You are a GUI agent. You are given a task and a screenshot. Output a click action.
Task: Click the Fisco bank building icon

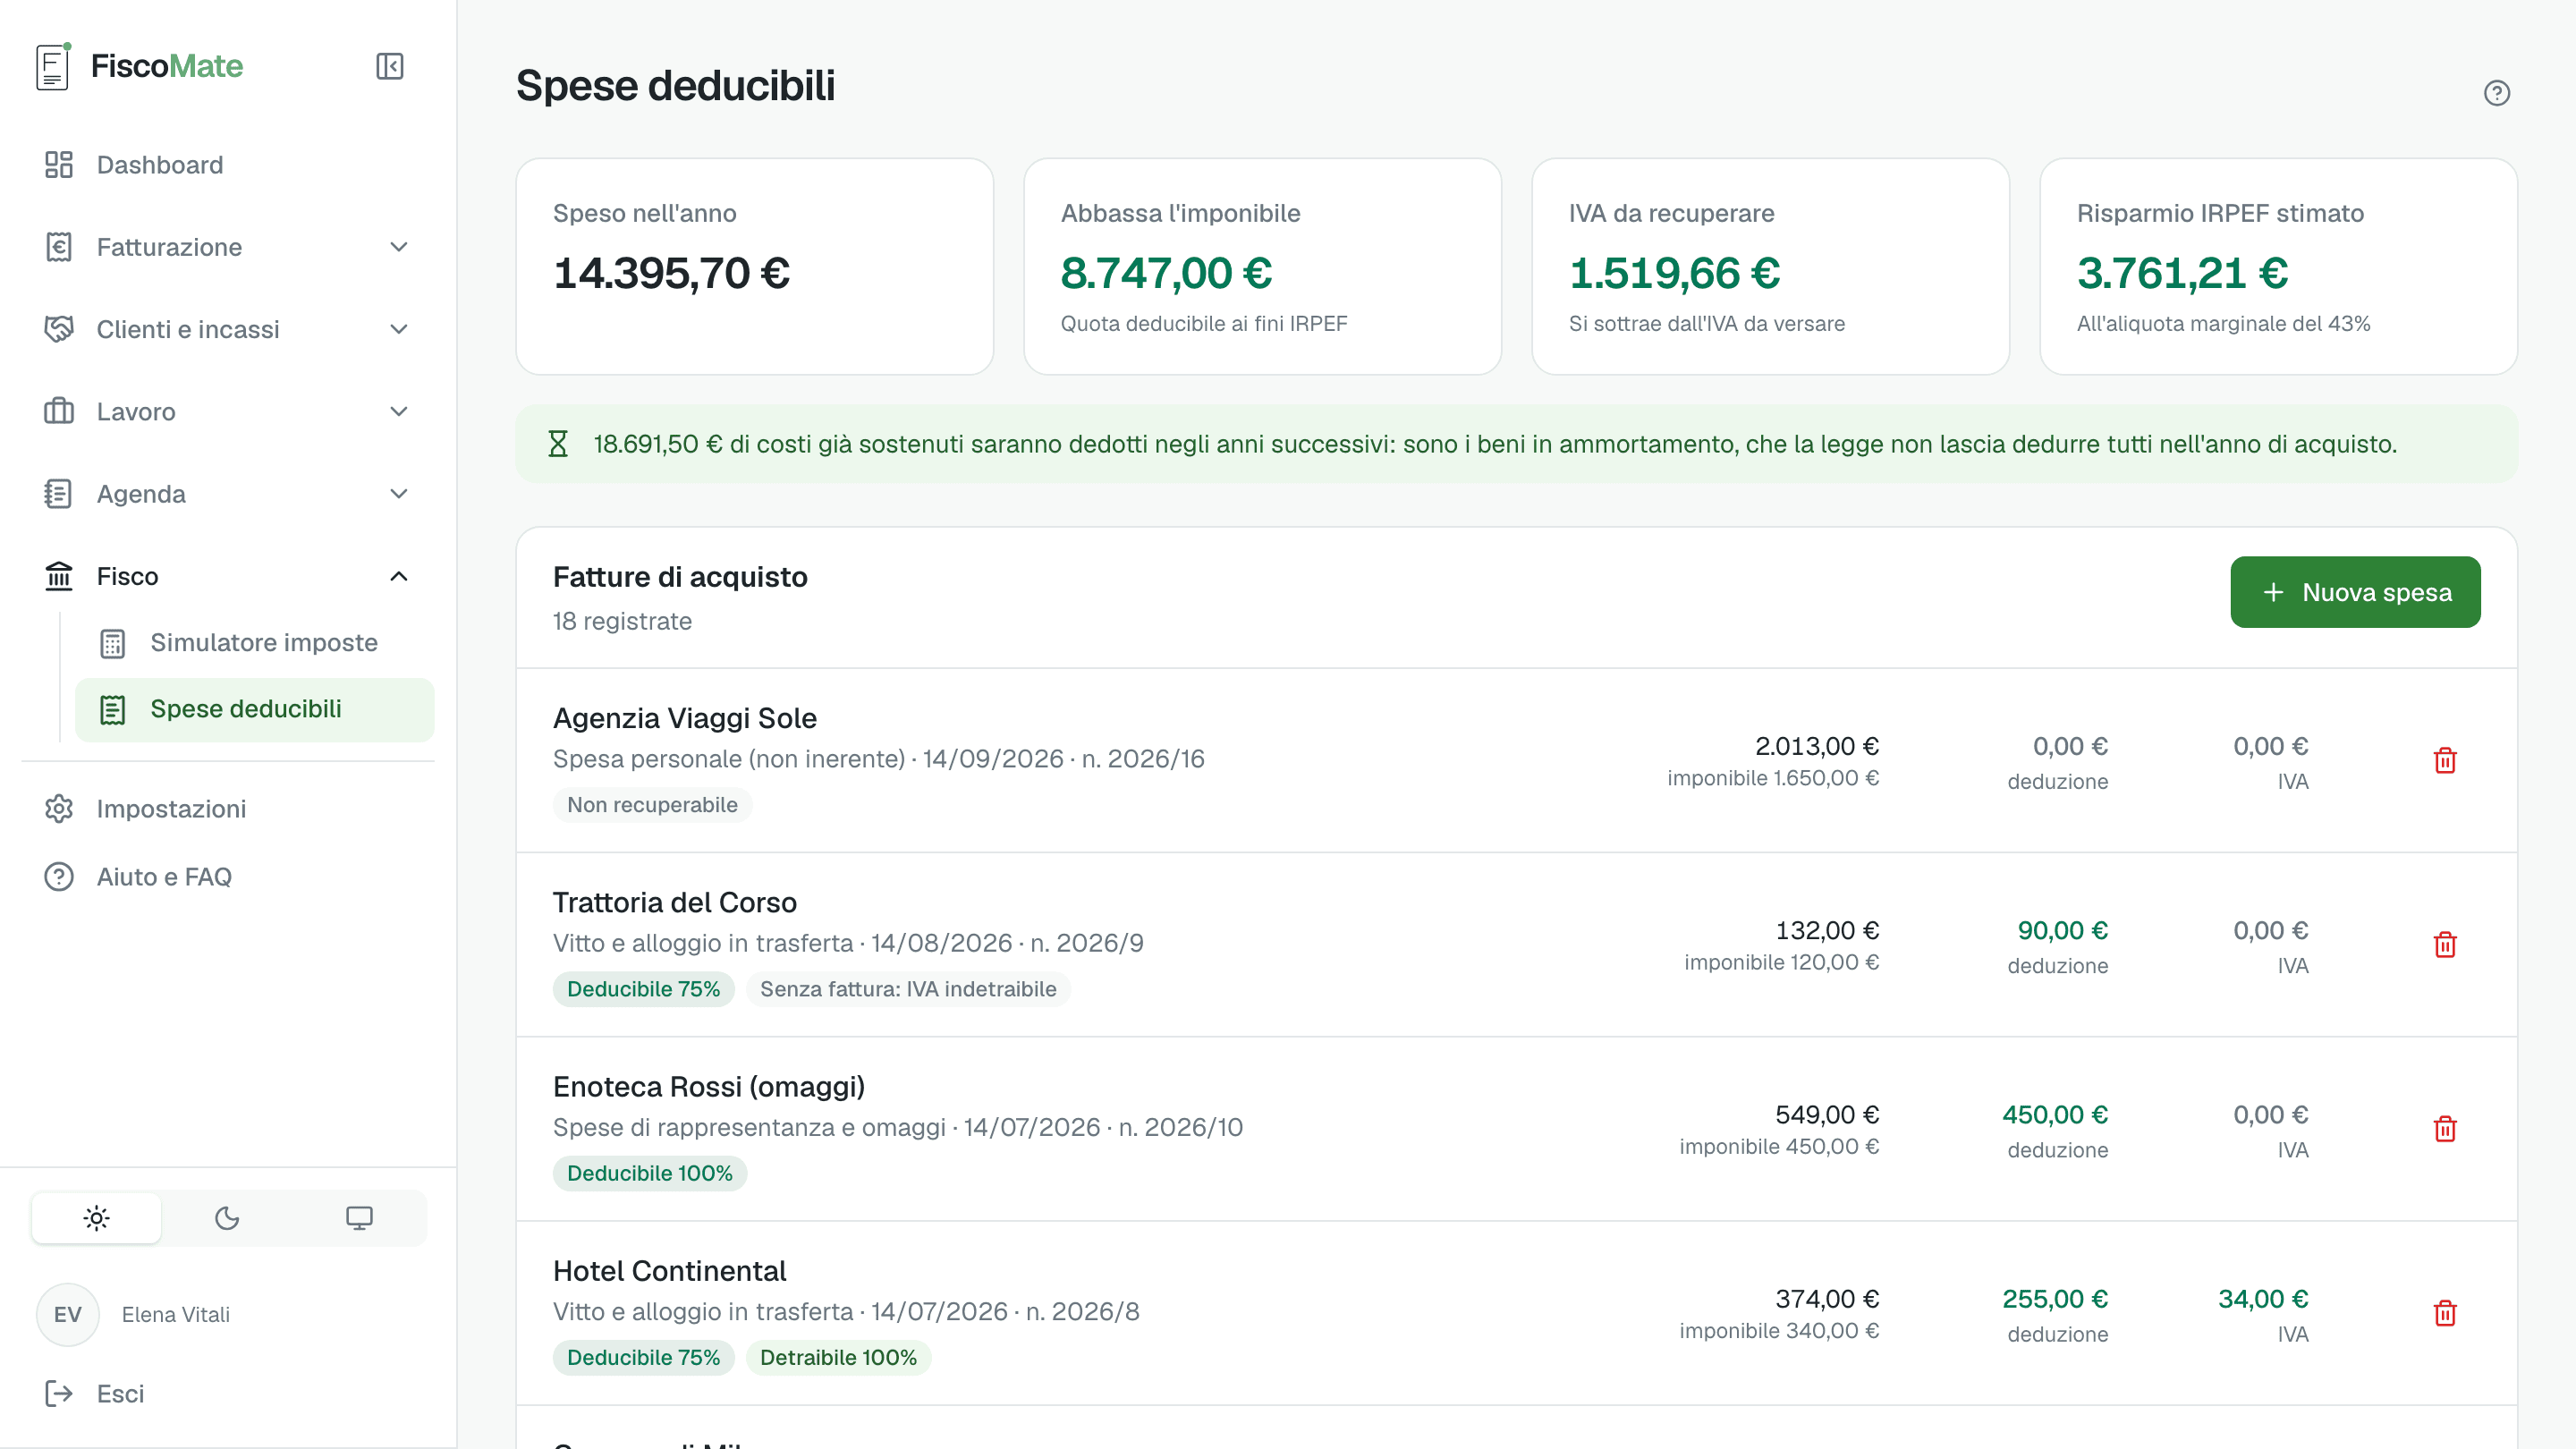[x=59, y=576]
